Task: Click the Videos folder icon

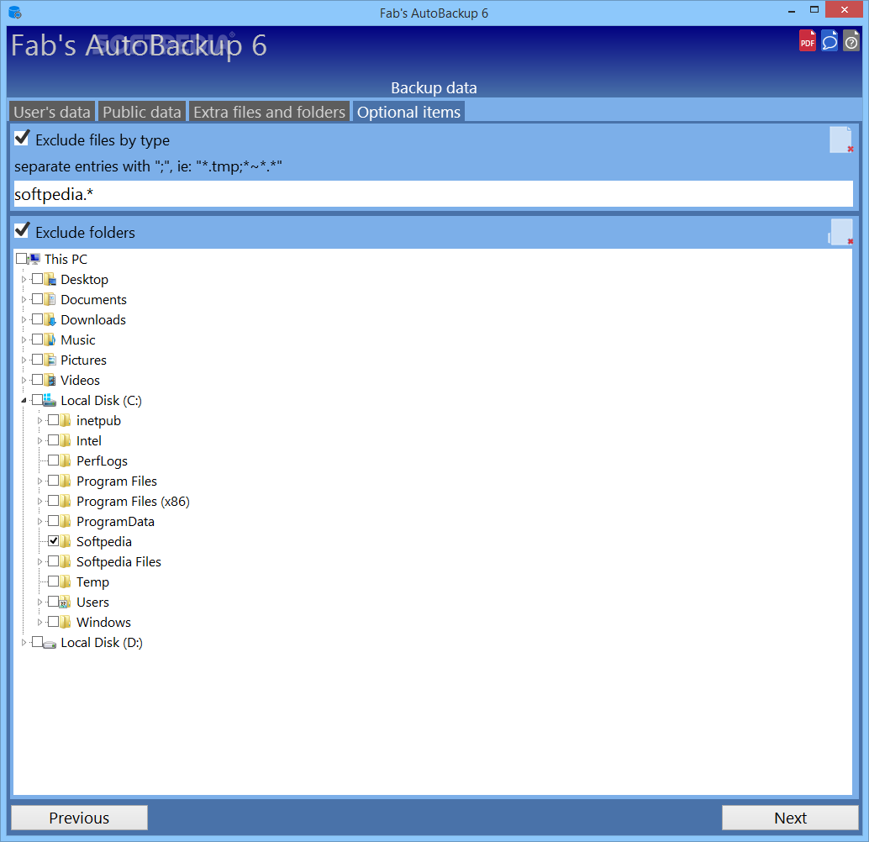Action: tap(50, 381)
